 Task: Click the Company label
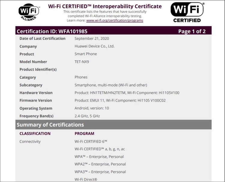click(x=28, y=46)
